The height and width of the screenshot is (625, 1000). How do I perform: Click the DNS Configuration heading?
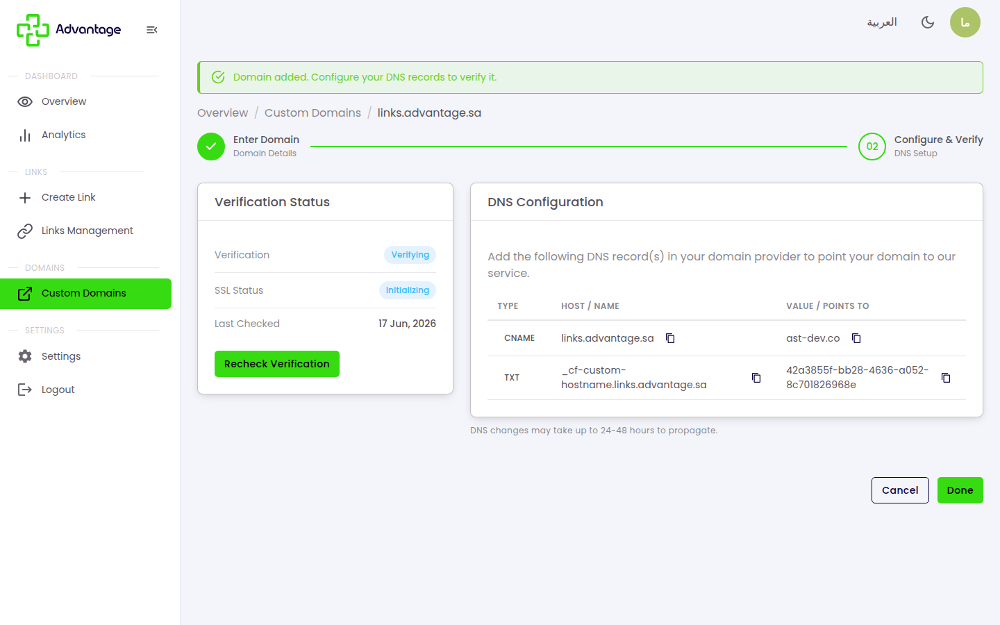(x=545, y=202)
